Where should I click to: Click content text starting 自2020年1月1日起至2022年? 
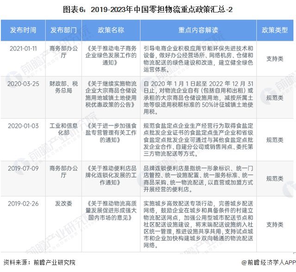click(x=198, y=98)
